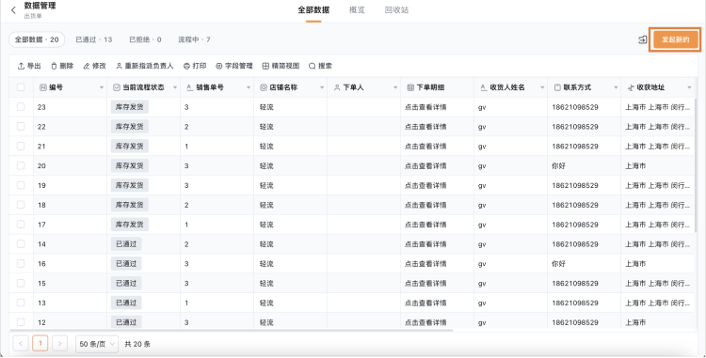Go to next page arrow
The height and width of the screenshot is (358, 706).
(x=59, y=344)
